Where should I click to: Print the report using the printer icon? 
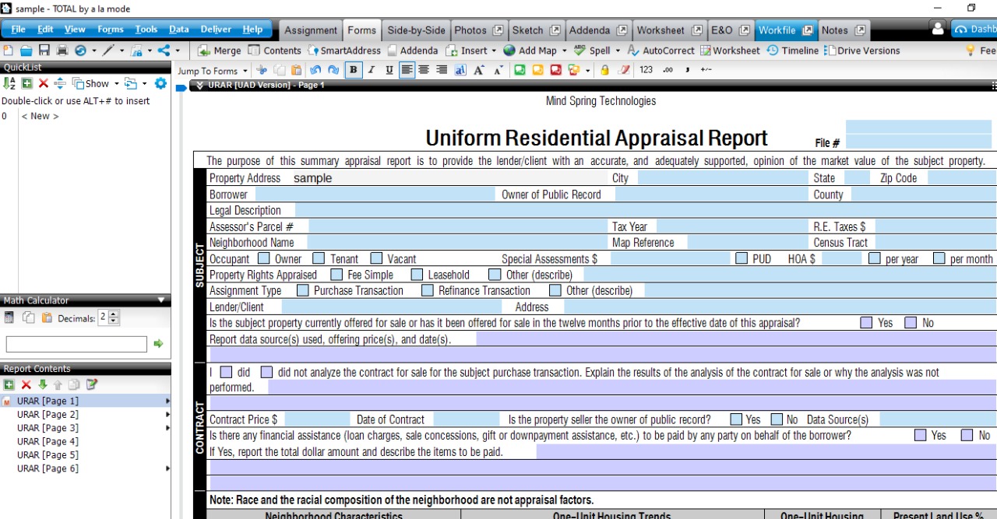[x=62, y=51]
